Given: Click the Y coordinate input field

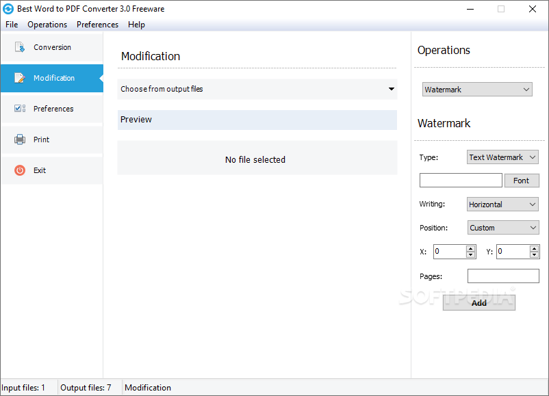Looking at the screenshot, I should coord(513,252).
